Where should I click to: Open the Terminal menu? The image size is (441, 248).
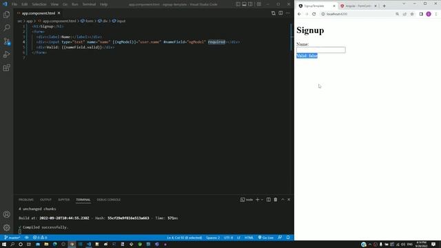pos(89,4)
